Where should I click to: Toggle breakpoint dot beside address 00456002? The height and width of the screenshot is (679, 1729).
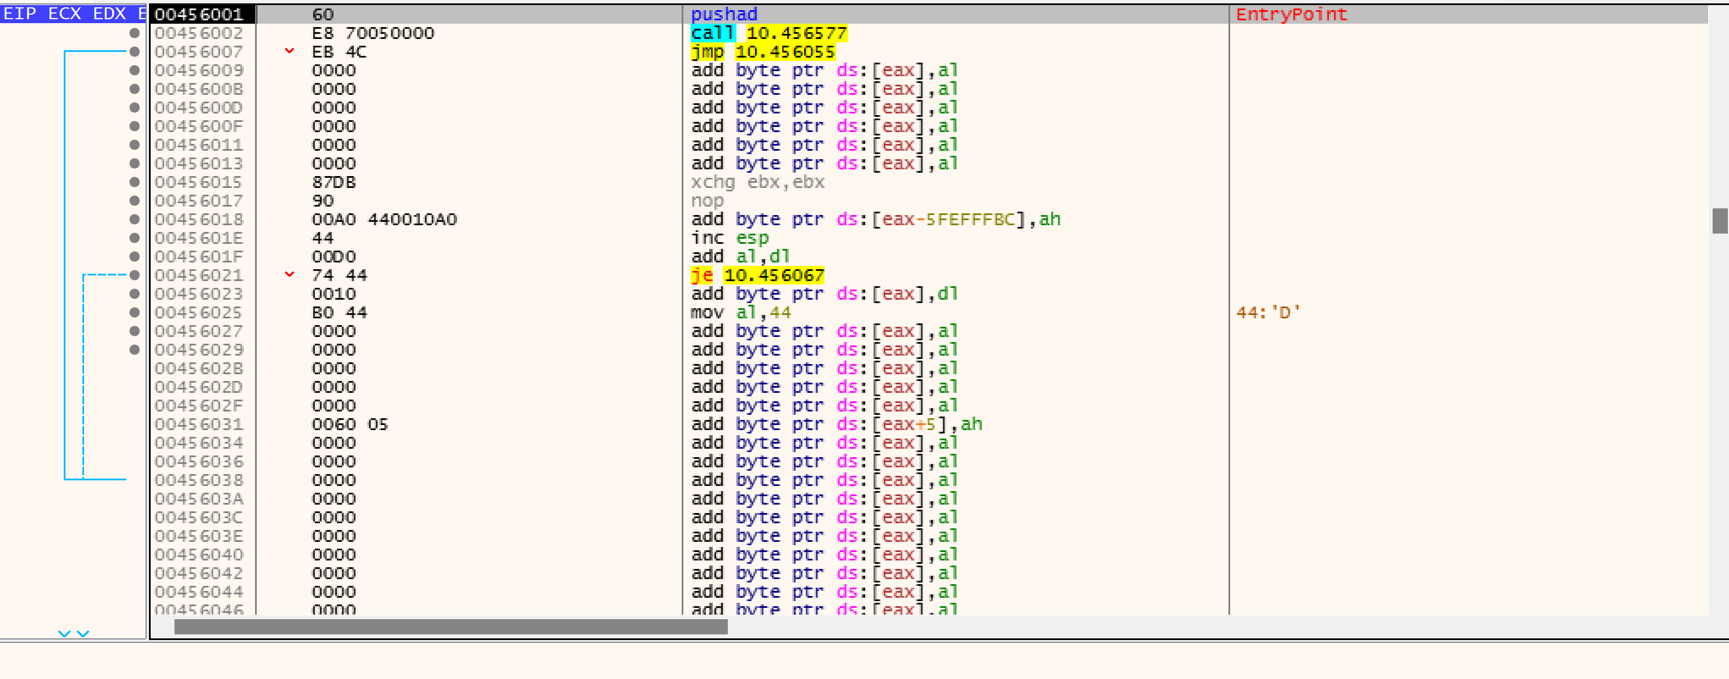click(134, 33)
